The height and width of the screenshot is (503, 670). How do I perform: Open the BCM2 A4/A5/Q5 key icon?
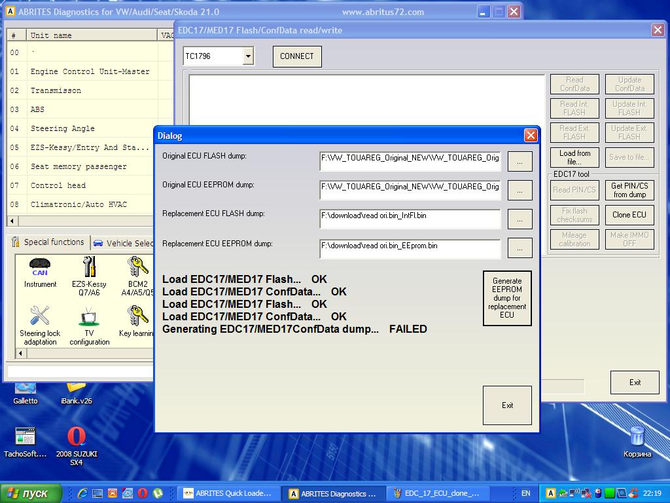[x=137, y=276]
